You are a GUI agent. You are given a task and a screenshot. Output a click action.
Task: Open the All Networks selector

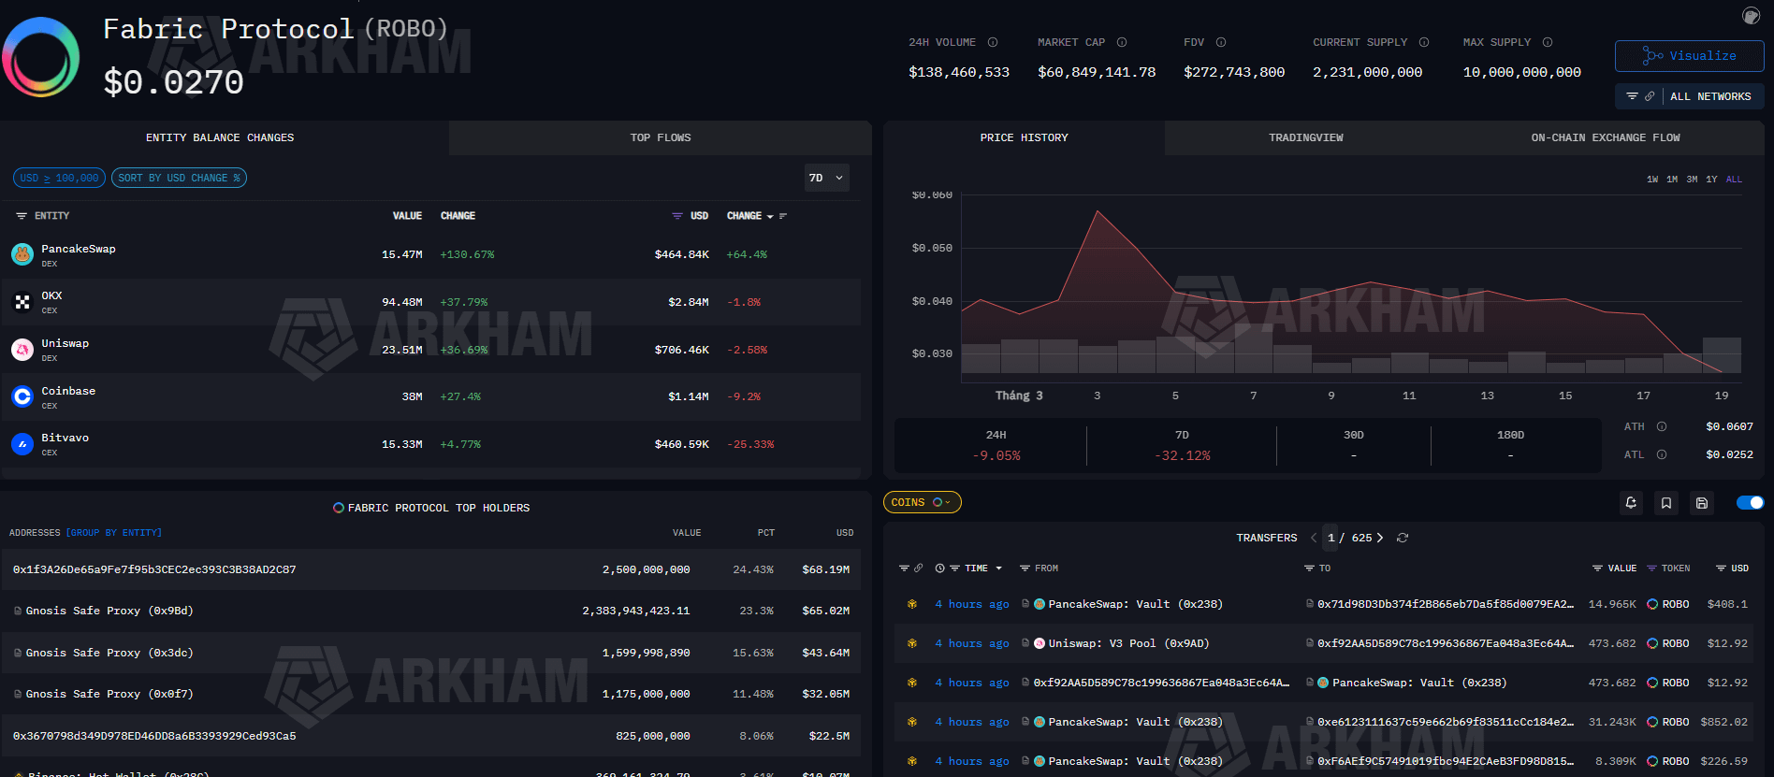(1689, 96)
